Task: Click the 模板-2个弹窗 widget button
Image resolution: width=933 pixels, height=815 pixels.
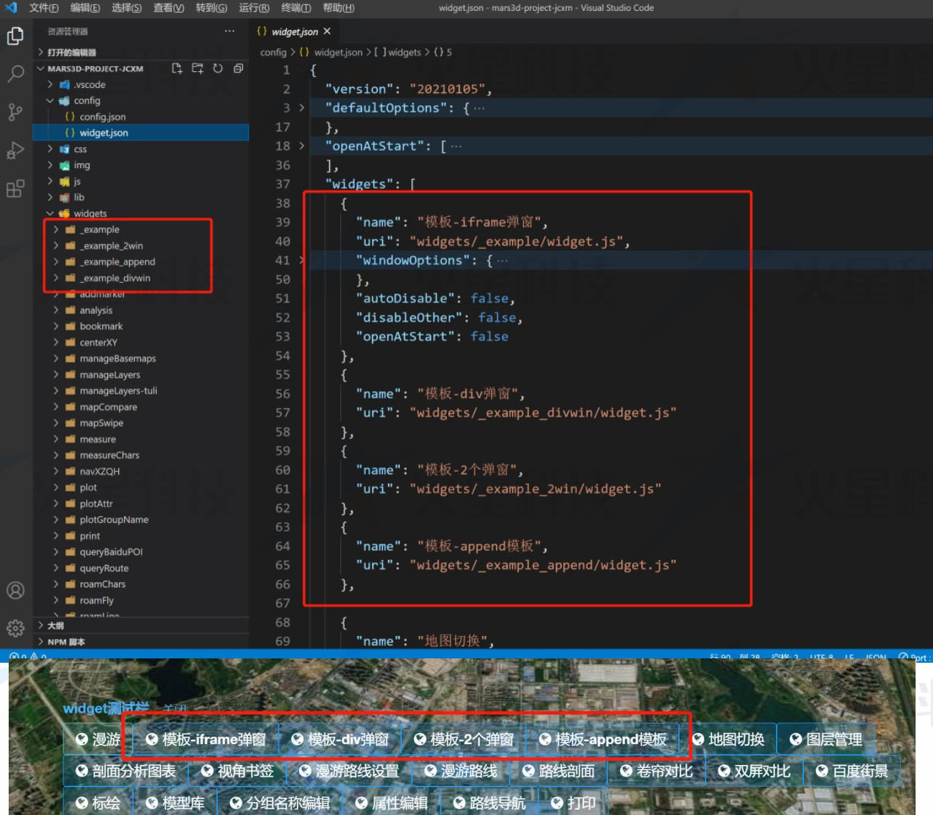Action: [464, 739]
